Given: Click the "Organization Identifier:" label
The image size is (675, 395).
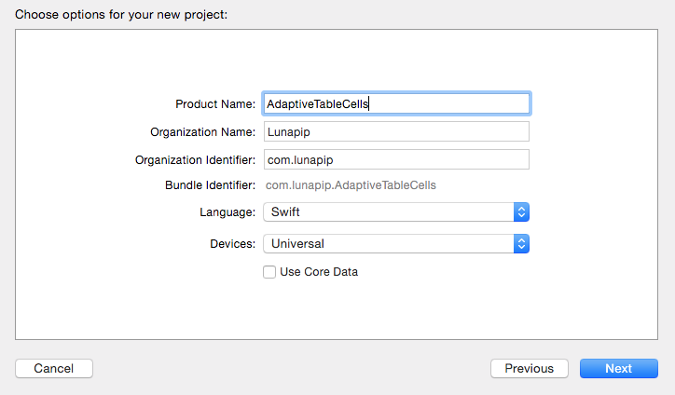Looking at the screenshot, I should pyautogui.click(x=195, y=160).
